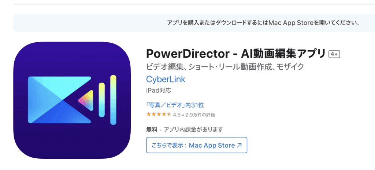
Task: Open the CyberLink developer link
Action: [166, 79]
